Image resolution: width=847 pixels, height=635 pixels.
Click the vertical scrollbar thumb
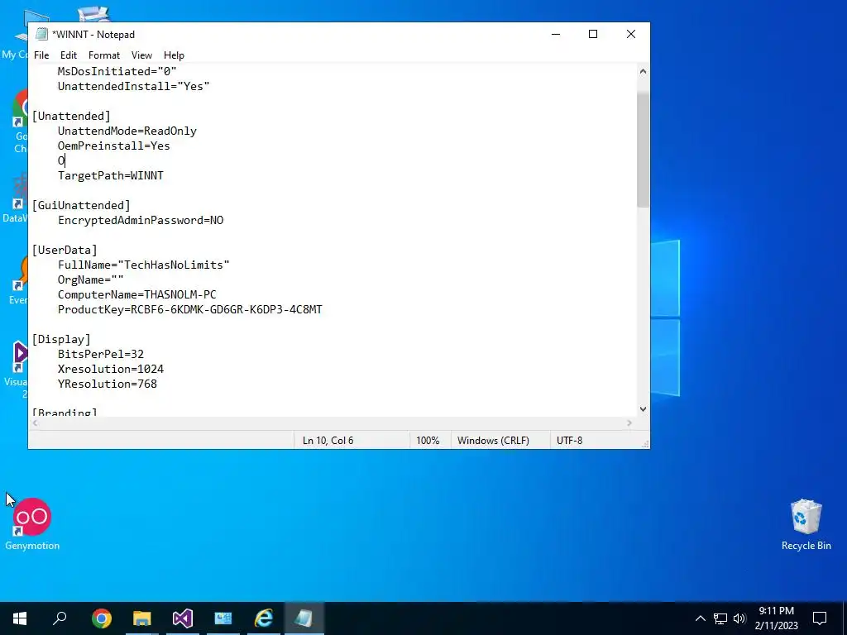pos(643,150)
